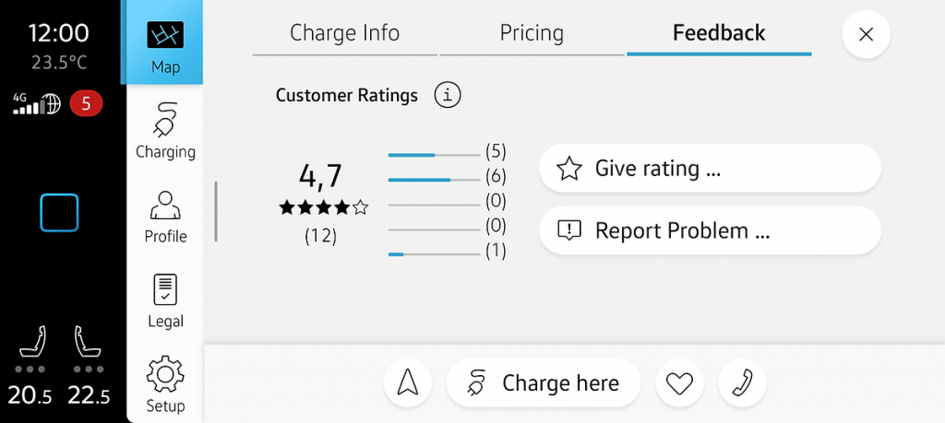Image resolution: width=945 pixels, height=423 pixels.
Task: Open Setup gear icon
Action: 165,385
